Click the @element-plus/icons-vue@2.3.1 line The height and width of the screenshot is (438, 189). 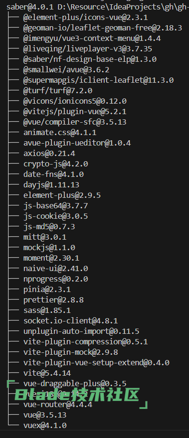pyautogui.click(x=86, y=18)
